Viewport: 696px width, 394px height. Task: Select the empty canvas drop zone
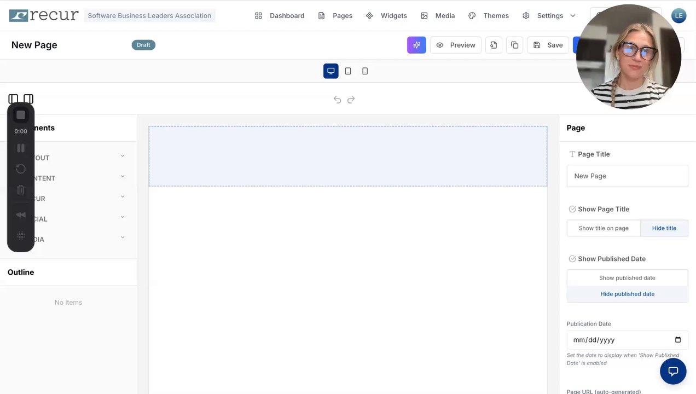click(x=348, y=157)
